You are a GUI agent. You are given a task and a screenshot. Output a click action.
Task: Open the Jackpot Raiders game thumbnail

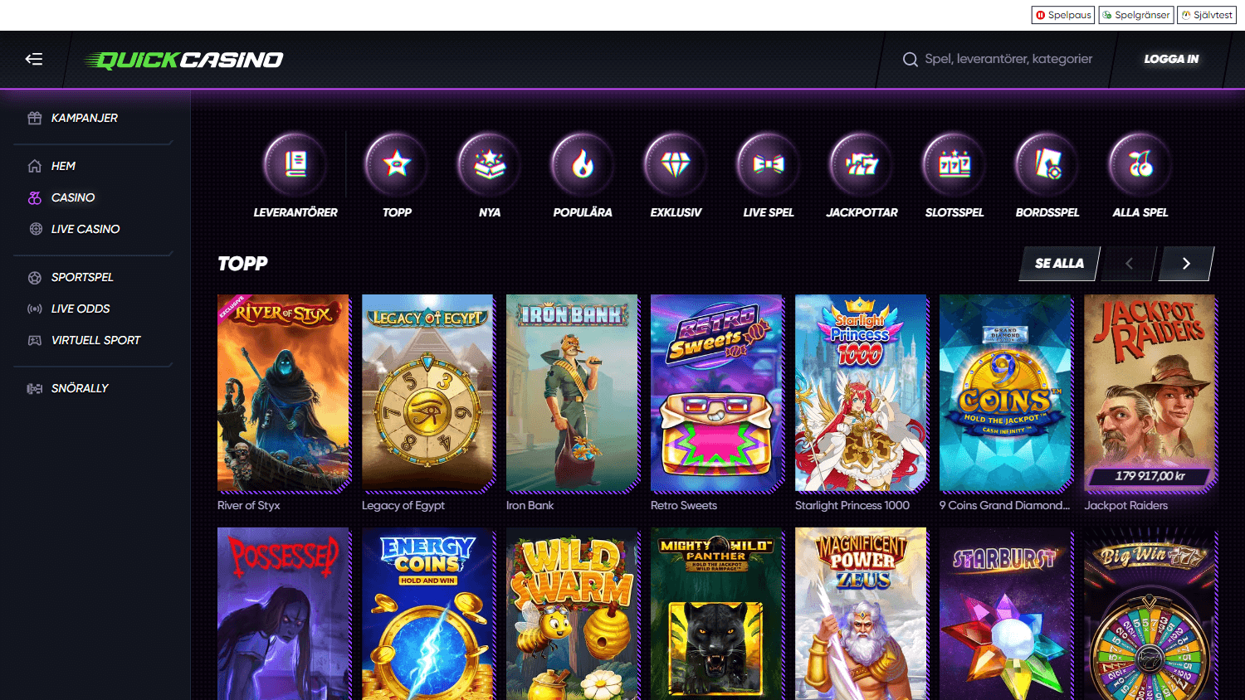[x=1150, y=393]
